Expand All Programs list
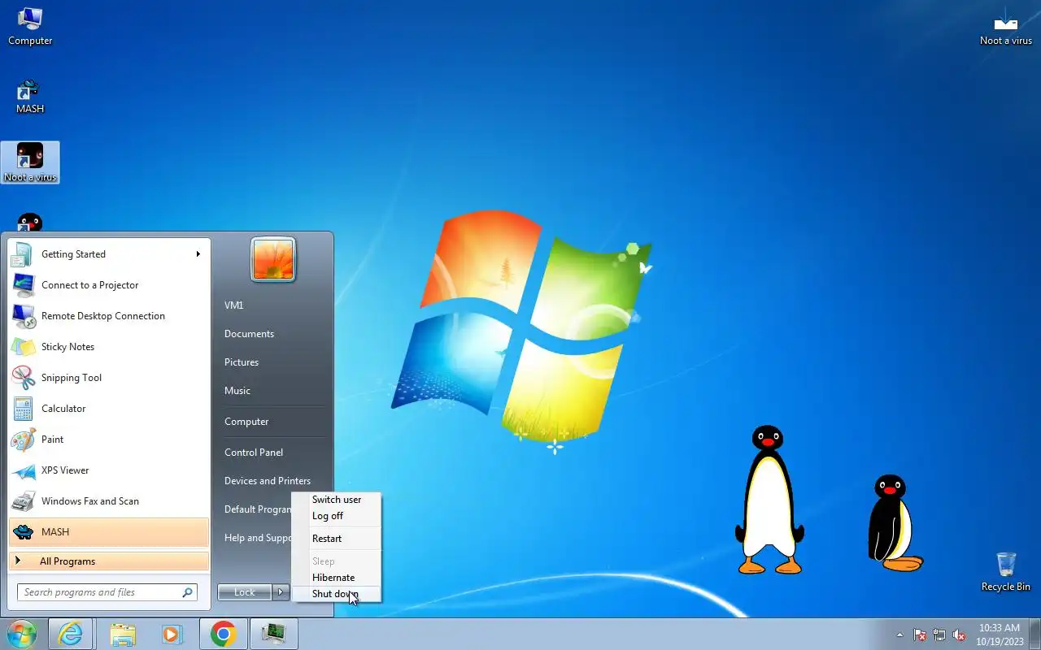Viewport: 1041px width, 650px height. [109, 561]
